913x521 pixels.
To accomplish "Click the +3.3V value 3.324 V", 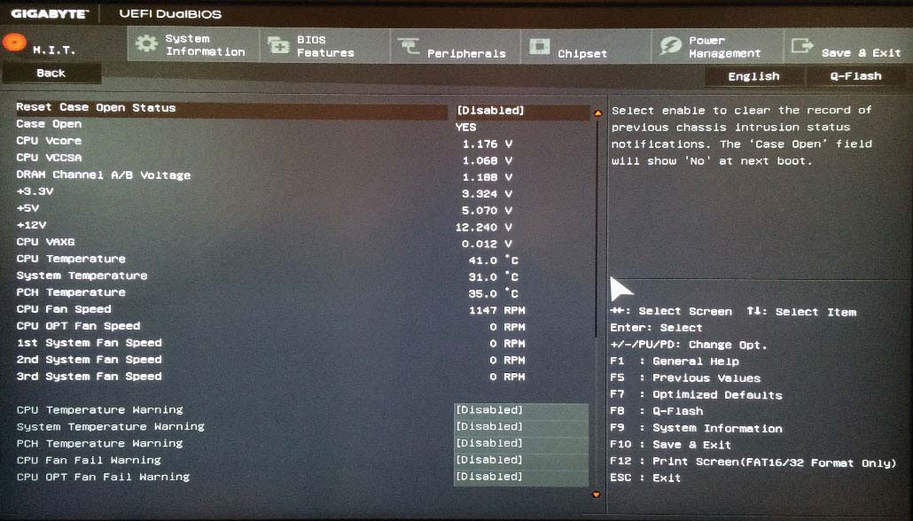I will (x=488, y=194).
